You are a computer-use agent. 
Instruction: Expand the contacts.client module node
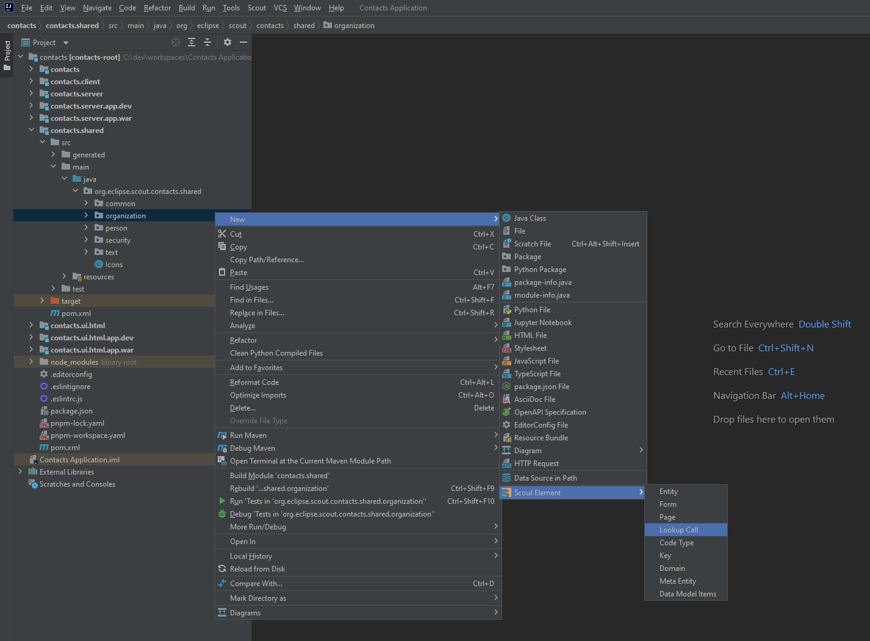(x=31, y=81)
